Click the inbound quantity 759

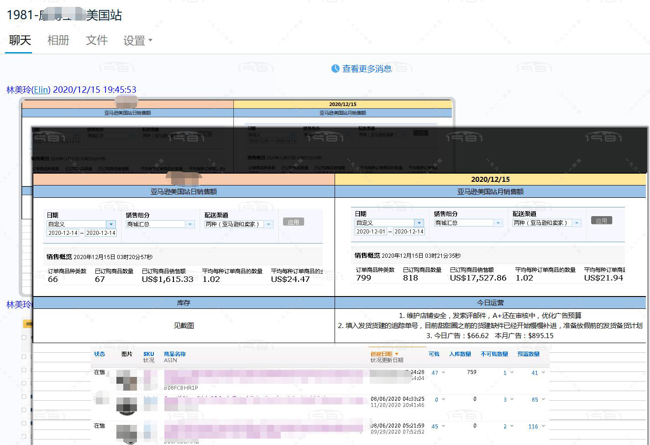click(x=472, y=372)
